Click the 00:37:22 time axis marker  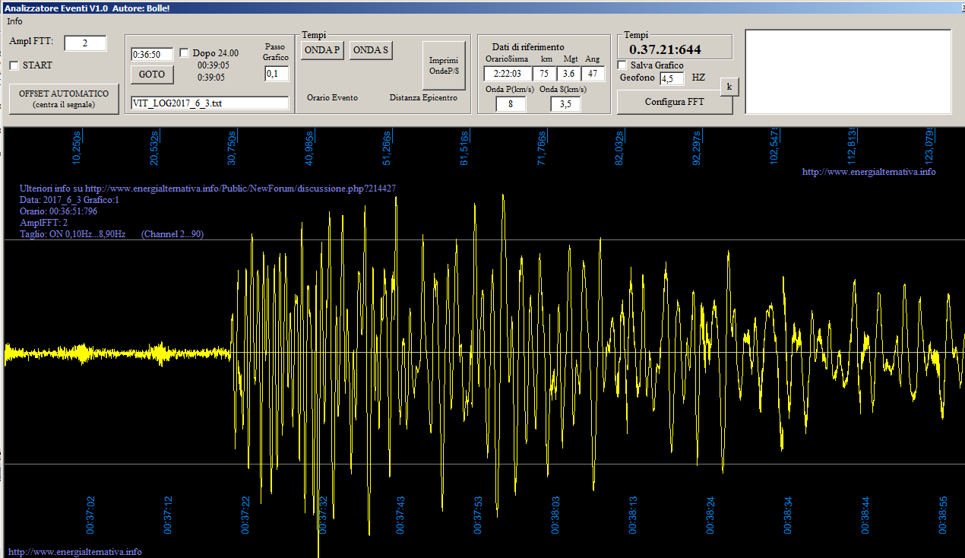246,515
